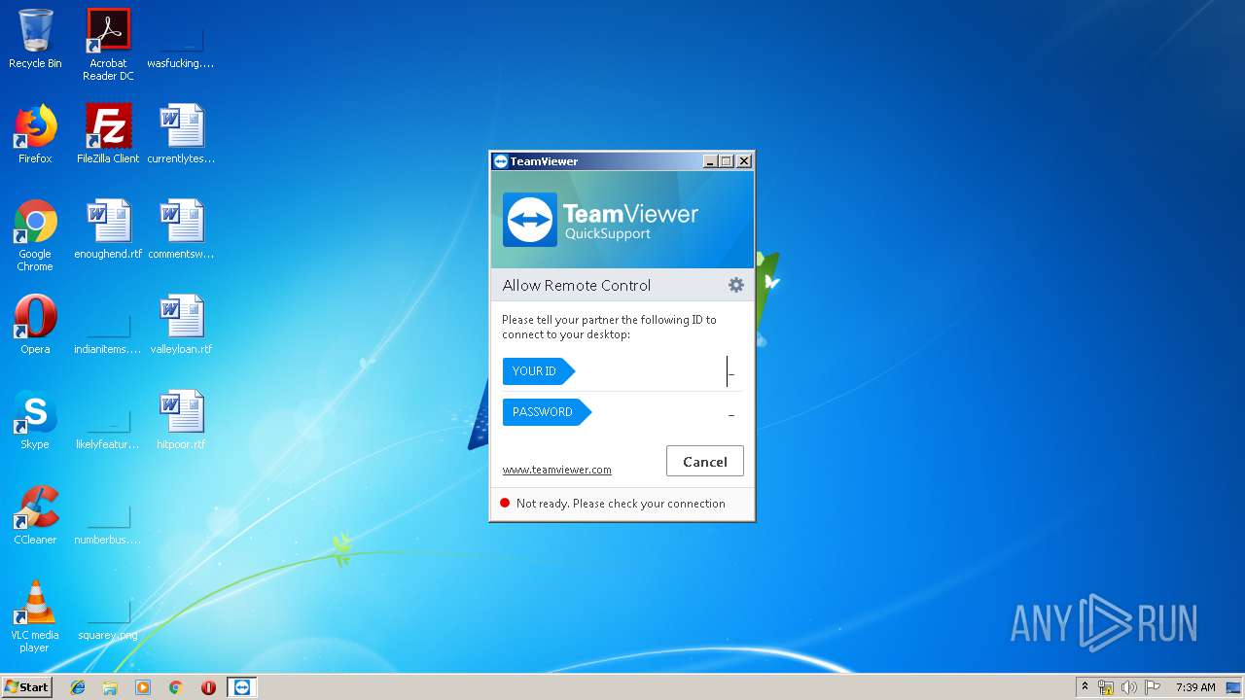Launch Opera from the taskbar
Viewport: 1245px width, 700px height.
click(208, 687)
